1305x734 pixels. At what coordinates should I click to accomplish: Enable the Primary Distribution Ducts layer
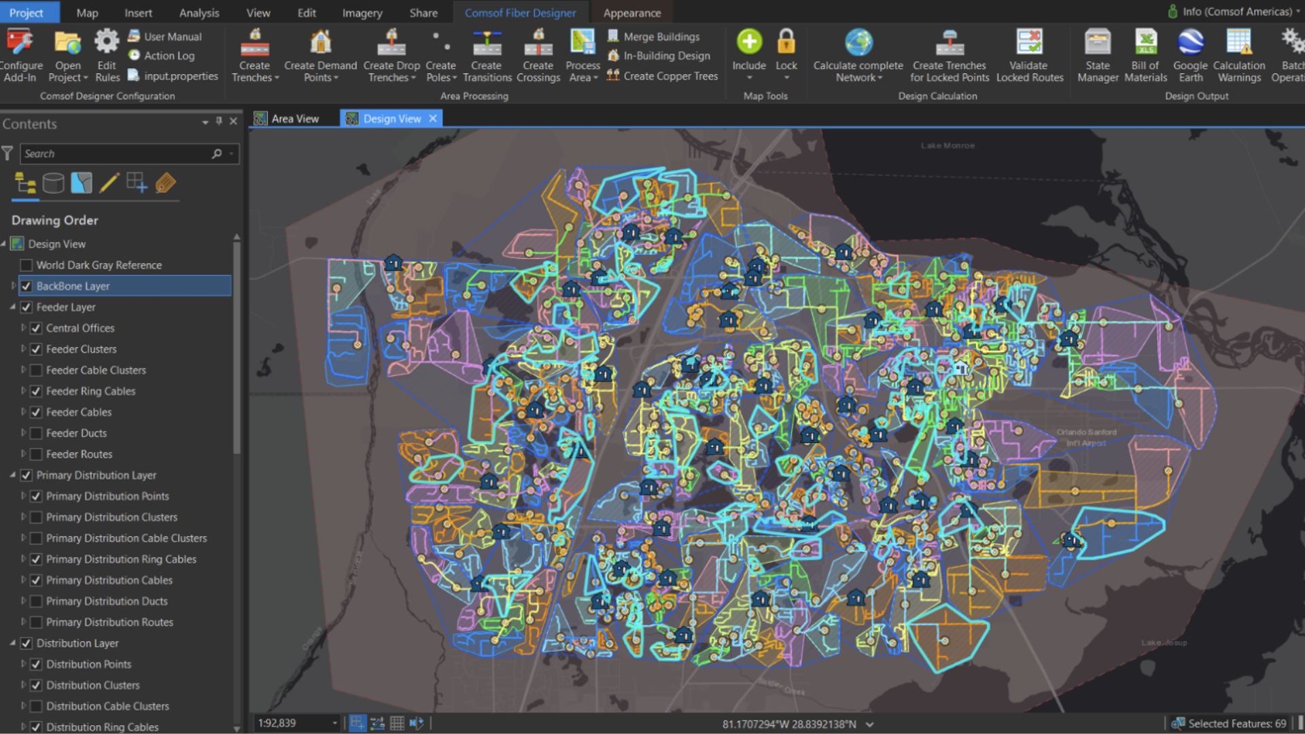tap(36, 601)
